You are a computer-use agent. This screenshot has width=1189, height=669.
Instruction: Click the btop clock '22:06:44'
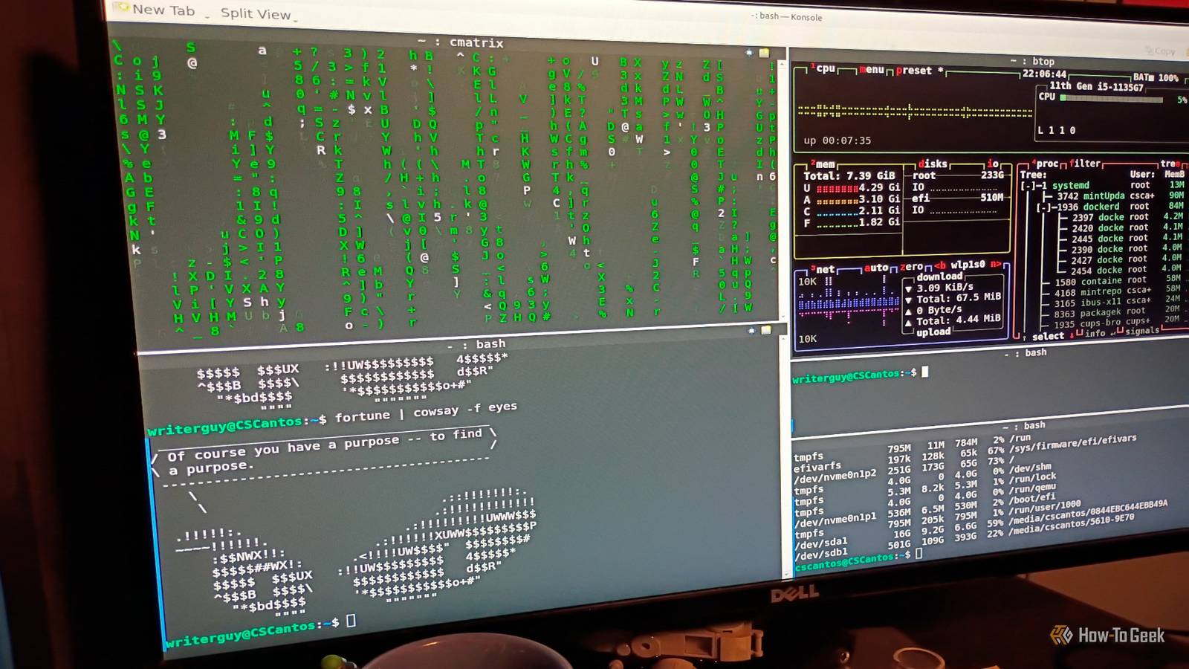tap(1044, 74)
